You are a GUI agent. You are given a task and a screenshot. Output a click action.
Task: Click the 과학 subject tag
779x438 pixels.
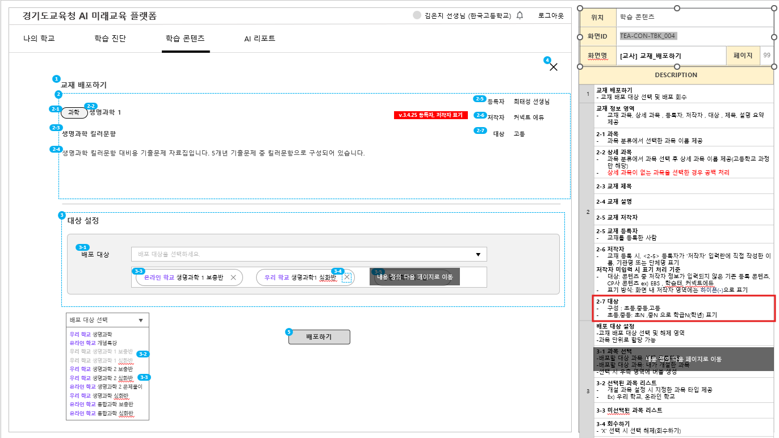point(74,112)
